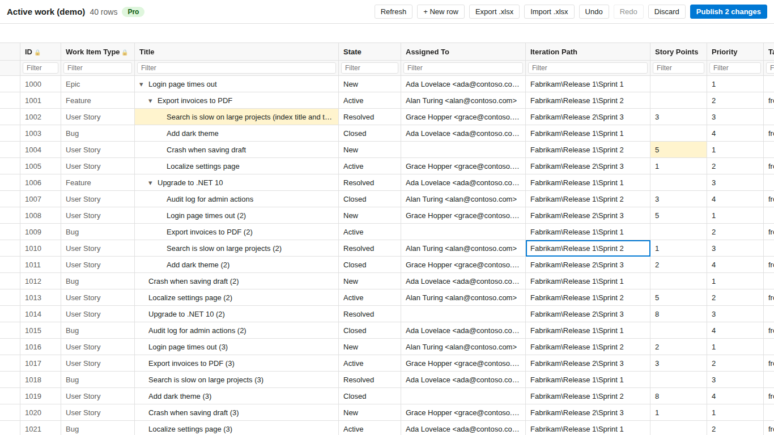Image resolution: width=774 pixels, height=435 pixels.
Task: Click the Refresh button
Action: pyautogui.click(x=393, y=11)
